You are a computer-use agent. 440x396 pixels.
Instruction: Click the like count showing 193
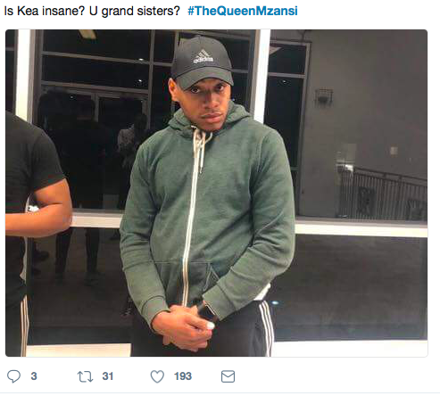pyautogui.click(x=183, y=376)
